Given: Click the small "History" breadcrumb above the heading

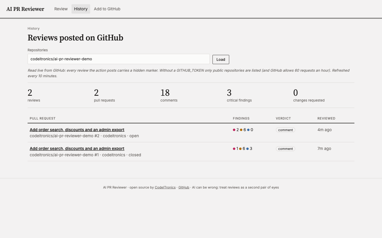Looking at the screenshot, I should pyautogui.click(x=33, y=29).
